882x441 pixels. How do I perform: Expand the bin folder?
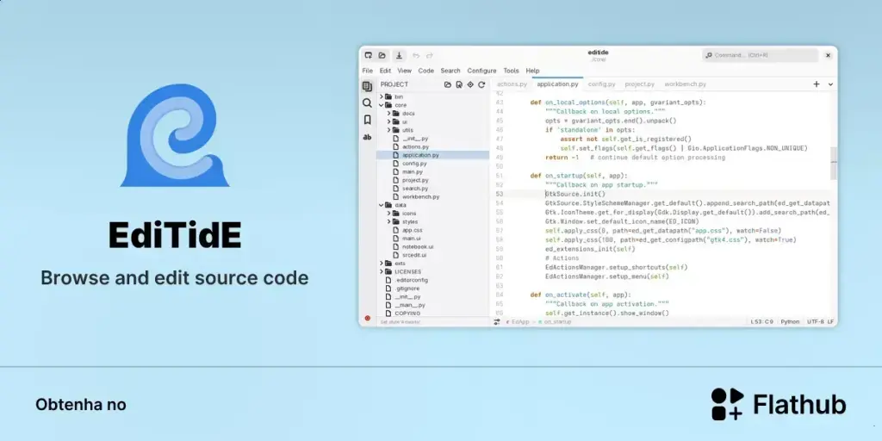382,96
